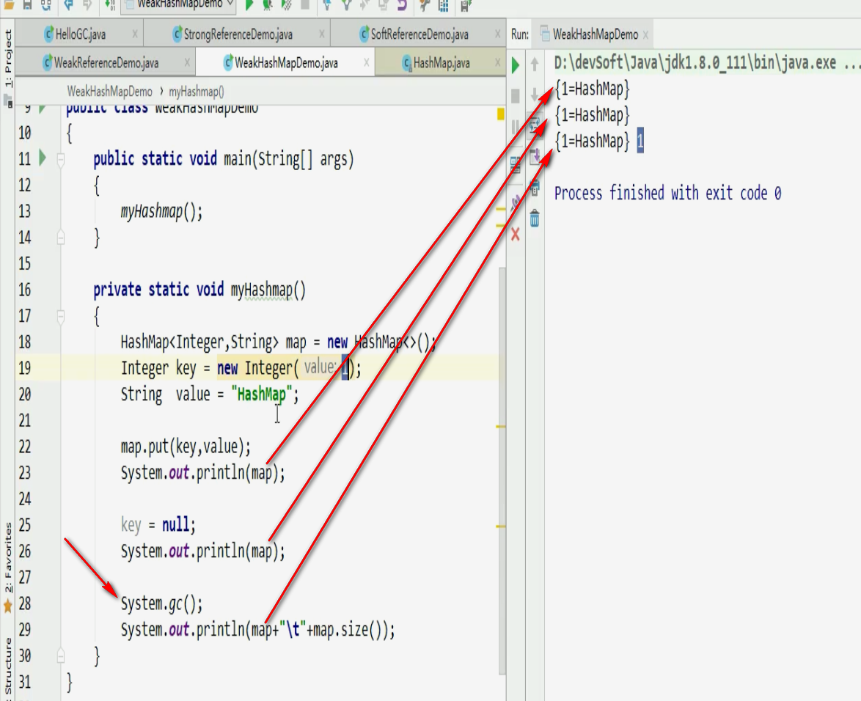This screenshot has width=861, height=701.
Task: Click the Restore Layout icon in Run panel
Action: (x=515, y=165)
